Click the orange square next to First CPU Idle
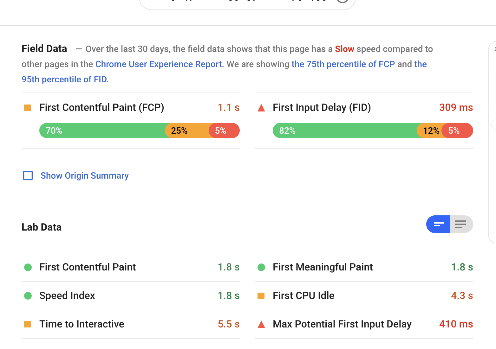 (x=261, y=296)
